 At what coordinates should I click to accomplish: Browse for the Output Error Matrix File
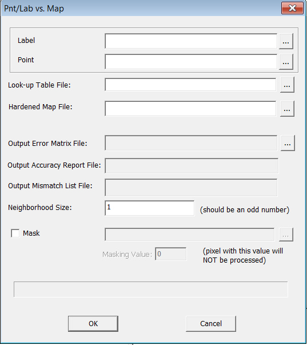click(x=288, y=143)
